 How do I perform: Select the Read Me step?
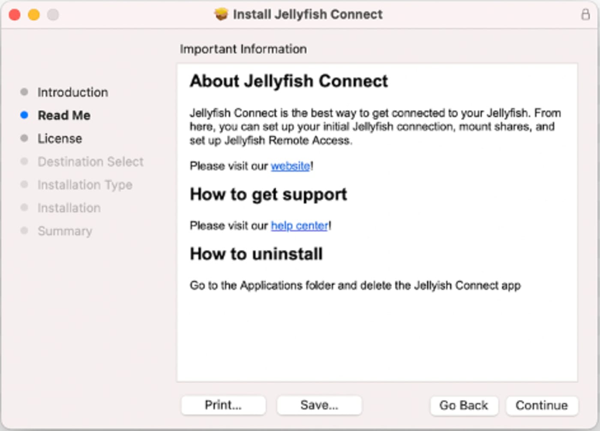[x=64, y=115]
